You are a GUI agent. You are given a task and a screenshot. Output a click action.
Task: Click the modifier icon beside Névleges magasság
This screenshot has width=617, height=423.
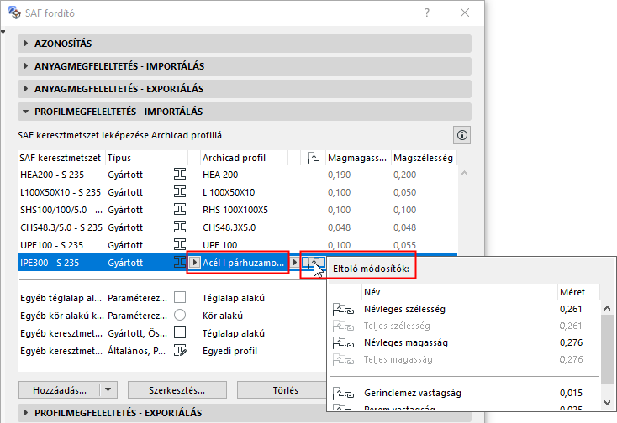(343, 343)
